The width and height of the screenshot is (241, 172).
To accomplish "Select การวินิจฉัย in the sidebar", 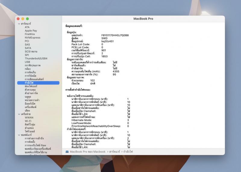I will 30,76.
